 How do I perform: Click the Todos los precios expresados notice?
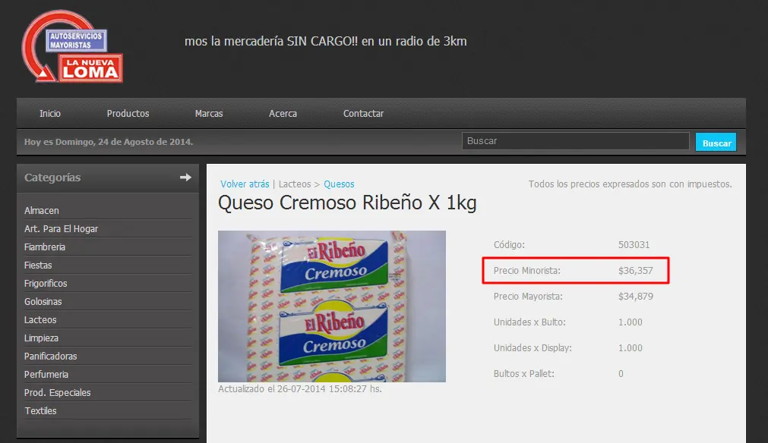[630, 184]
